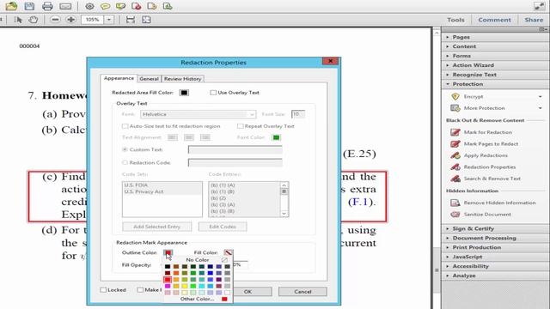Expand the Content panel section
Screen dimensions: 550x309
[495, 46]
